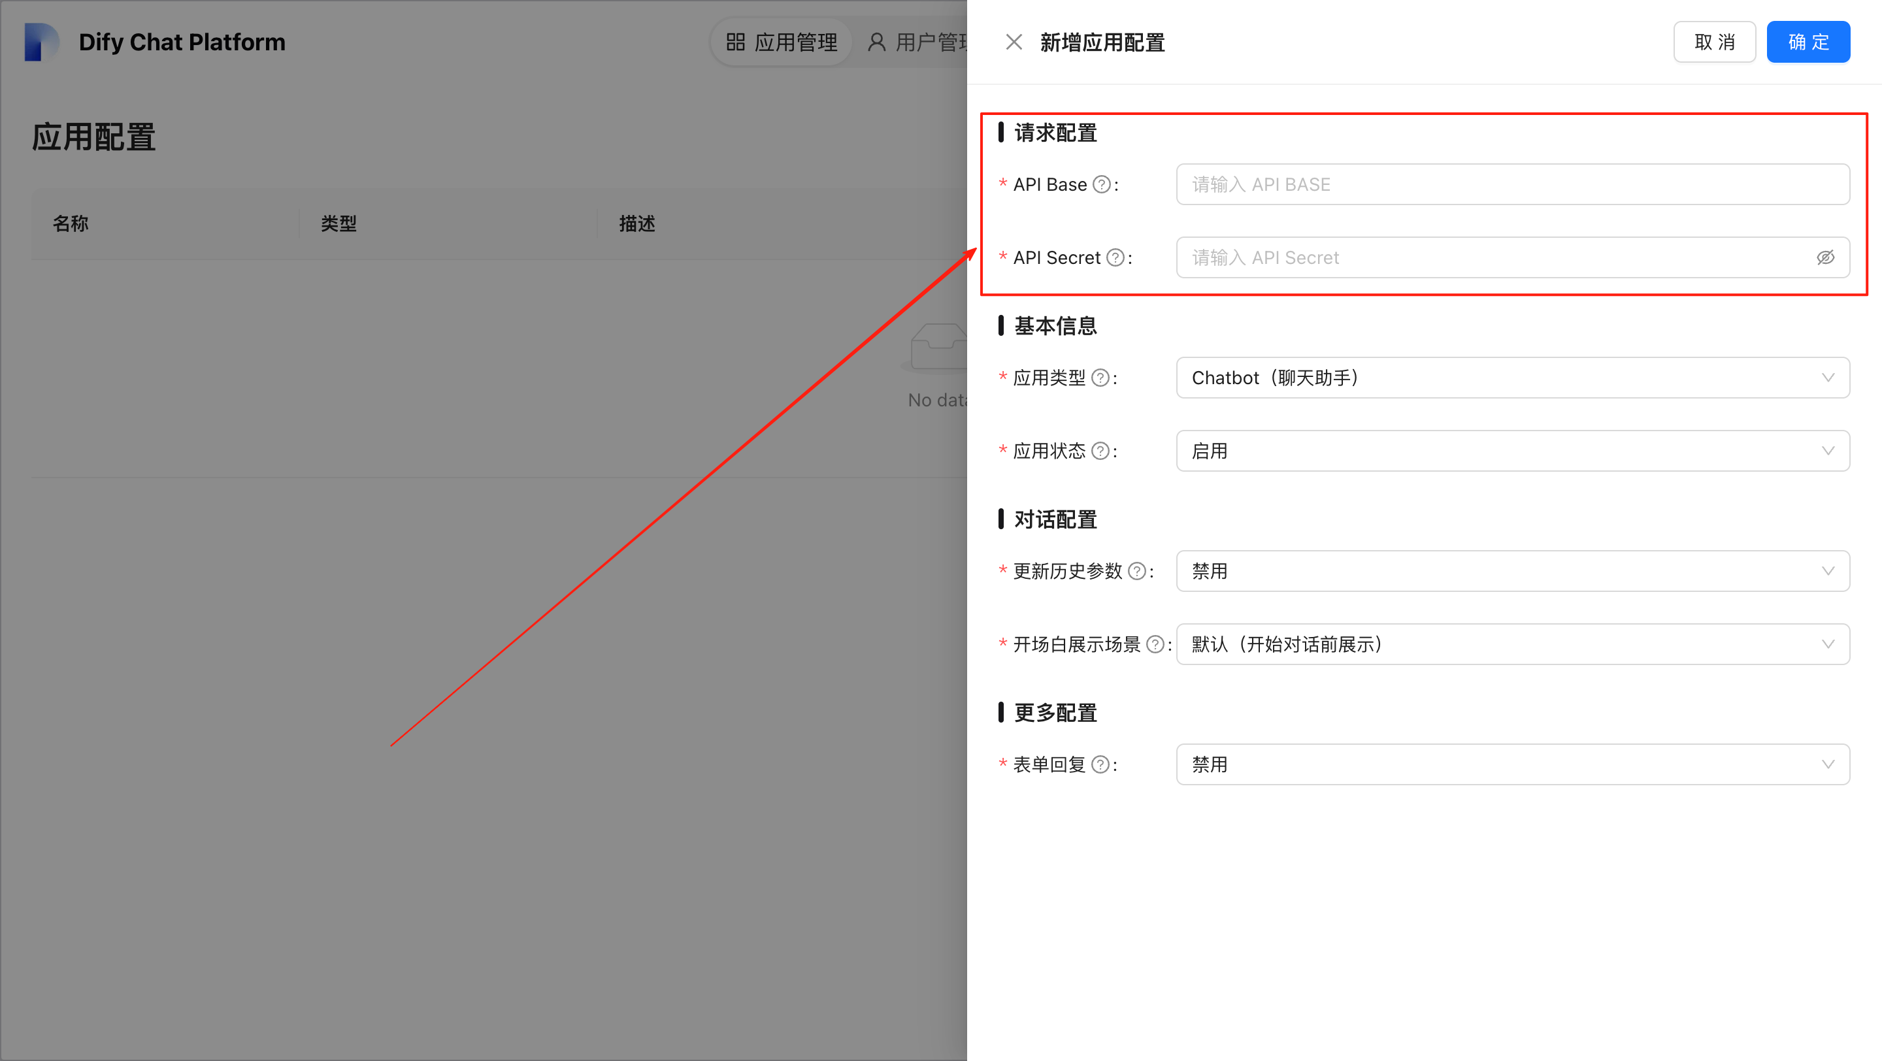
Task: Open the 表单回复 help icon
Action: point(1100,764)
